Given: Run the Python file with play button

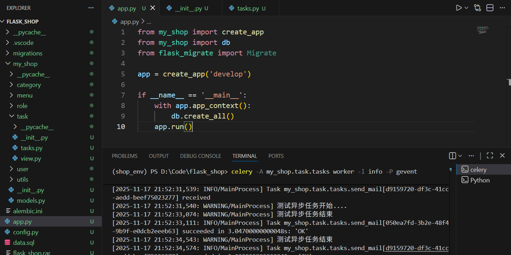Looking at the screenshot, I should click(x=459, y=8).
